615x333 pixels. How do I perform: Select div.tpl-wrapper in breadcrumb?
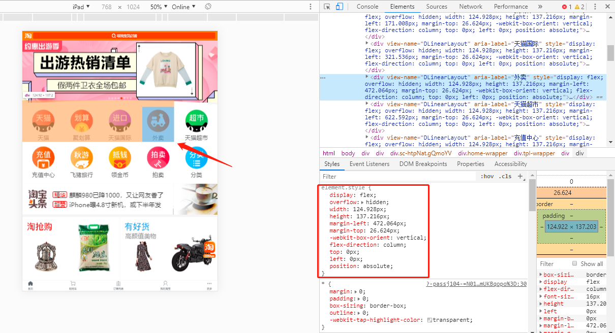point(534,153)
